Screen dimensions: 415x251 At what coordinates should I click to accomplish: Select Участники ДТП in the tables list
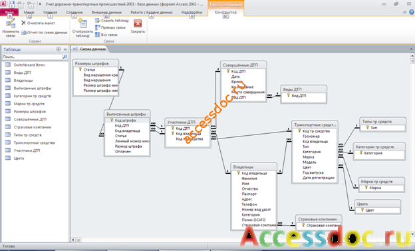click(x=27, y=150)
